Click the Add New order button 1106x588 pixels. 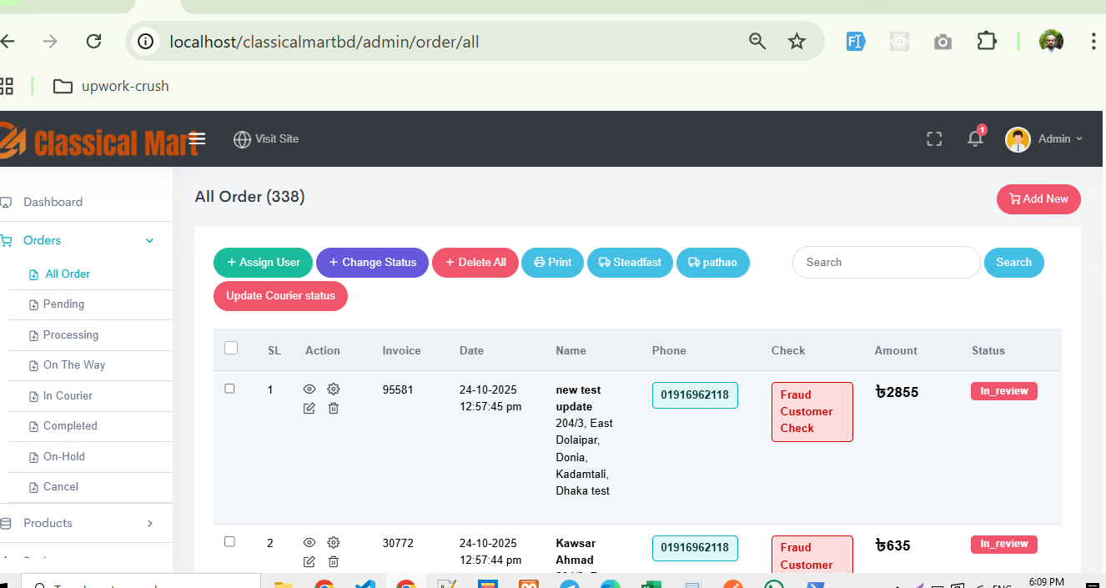point(1038,199)
